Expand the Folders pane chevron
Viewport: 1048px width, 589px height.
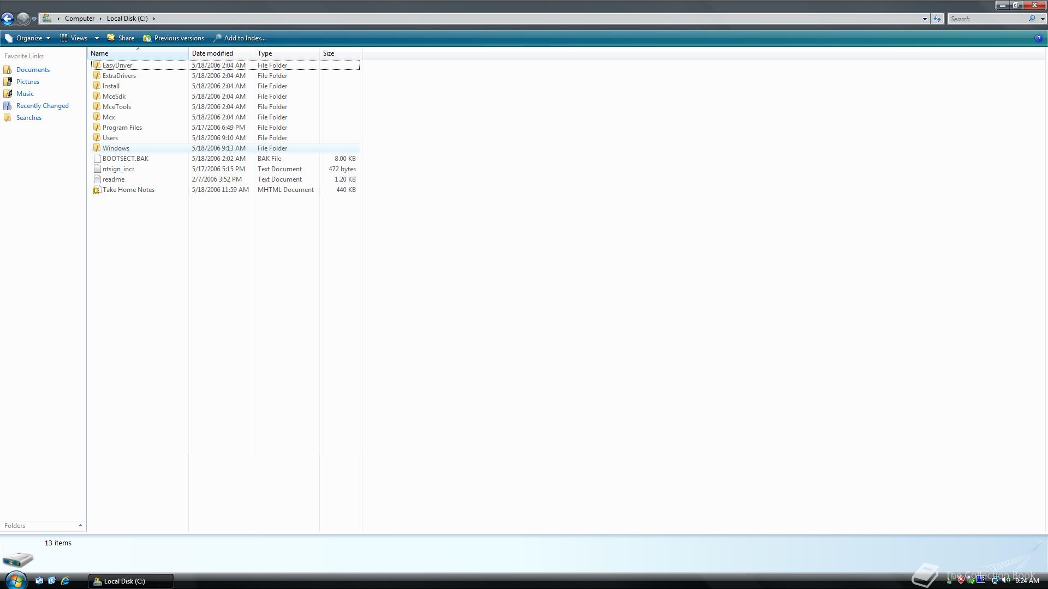pyautogui.click(x=80, y=526)
